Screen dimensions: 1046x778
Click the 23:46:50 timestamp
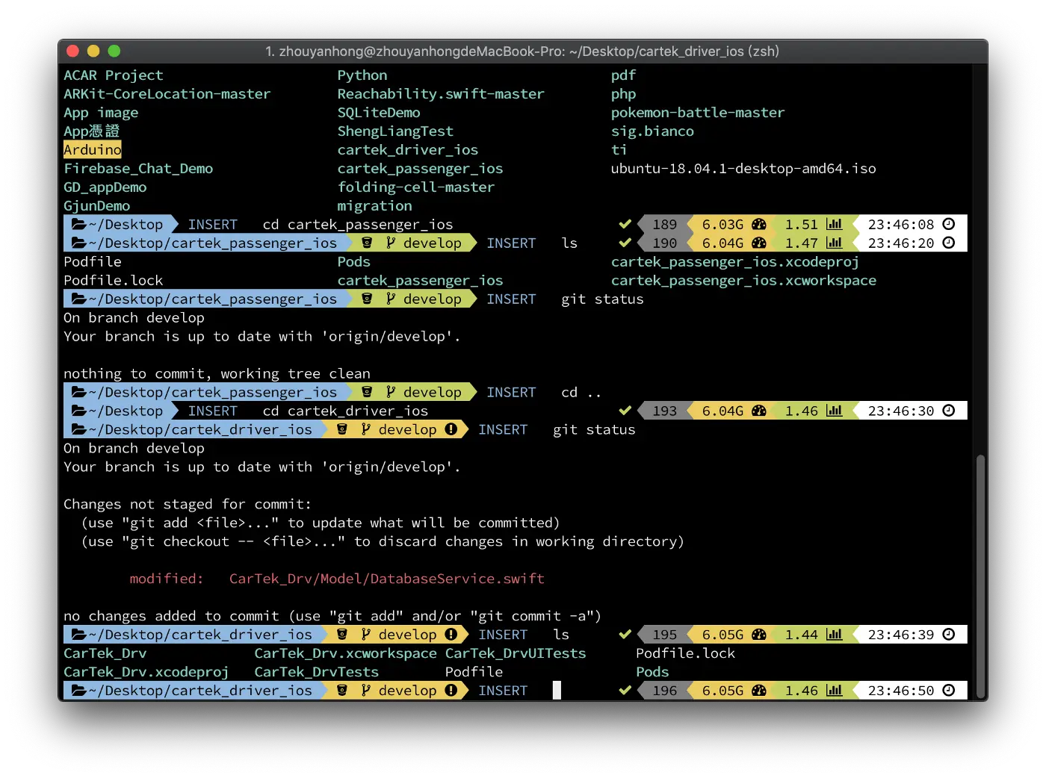[901, 691]
